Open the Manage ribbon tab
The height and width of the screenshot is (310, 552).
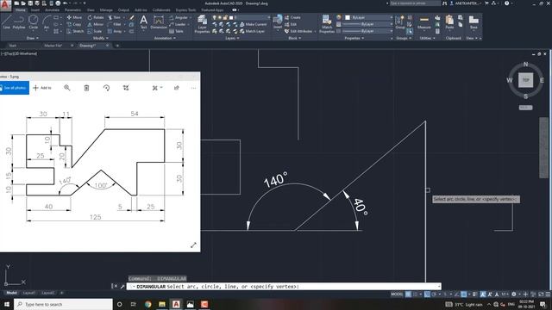coord(106,10)
